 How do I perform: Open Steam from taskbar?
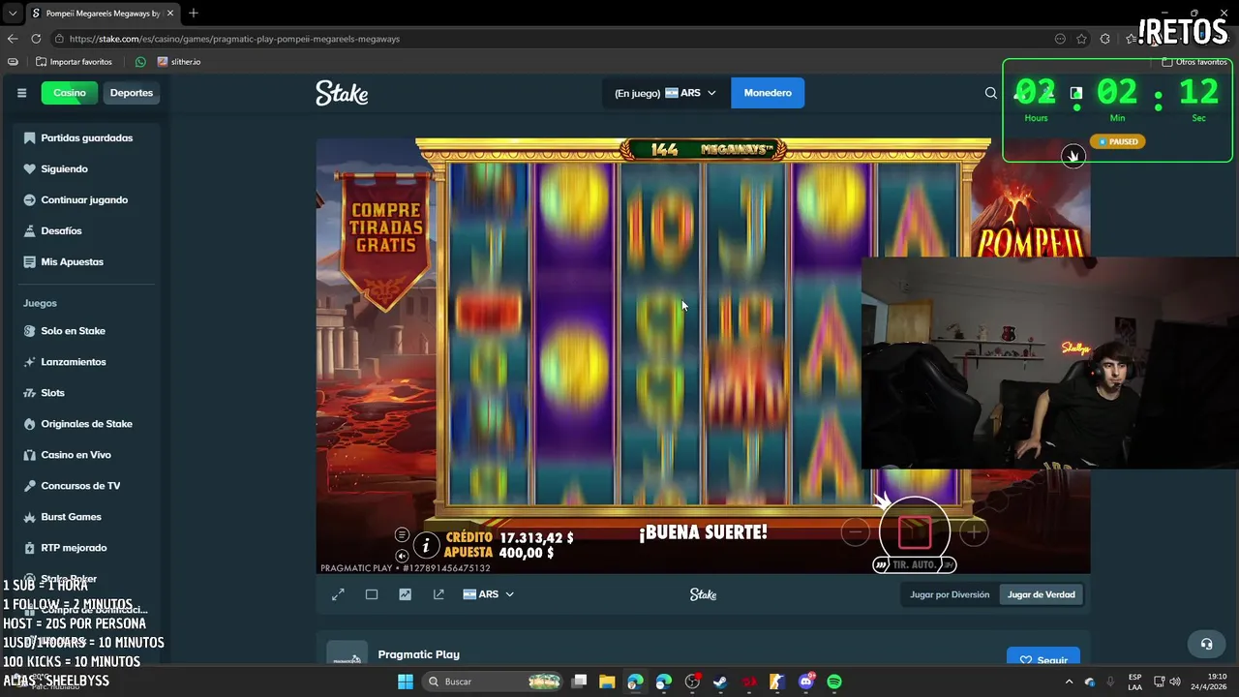(720, 682)
